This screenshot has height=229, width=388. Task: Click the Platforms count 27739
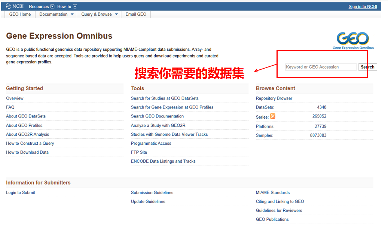point(320,126)
